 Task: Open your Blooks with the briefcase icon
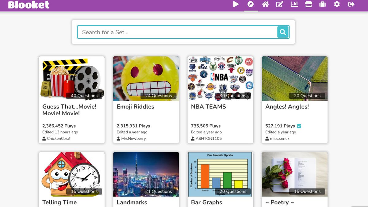[x=322, y=4]
